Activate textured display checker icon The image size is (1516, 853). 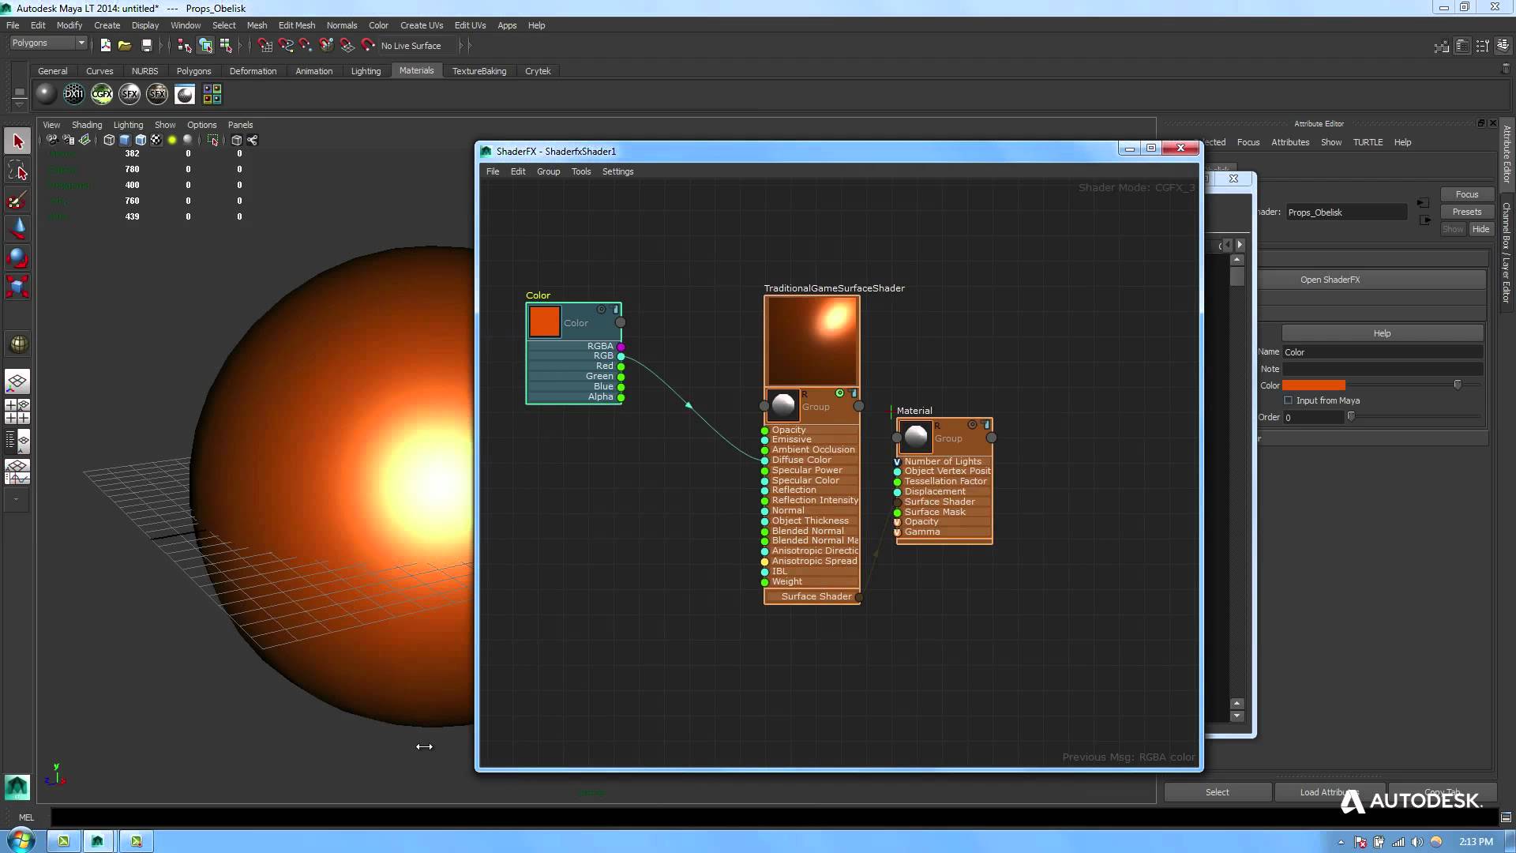pos(156,140)
